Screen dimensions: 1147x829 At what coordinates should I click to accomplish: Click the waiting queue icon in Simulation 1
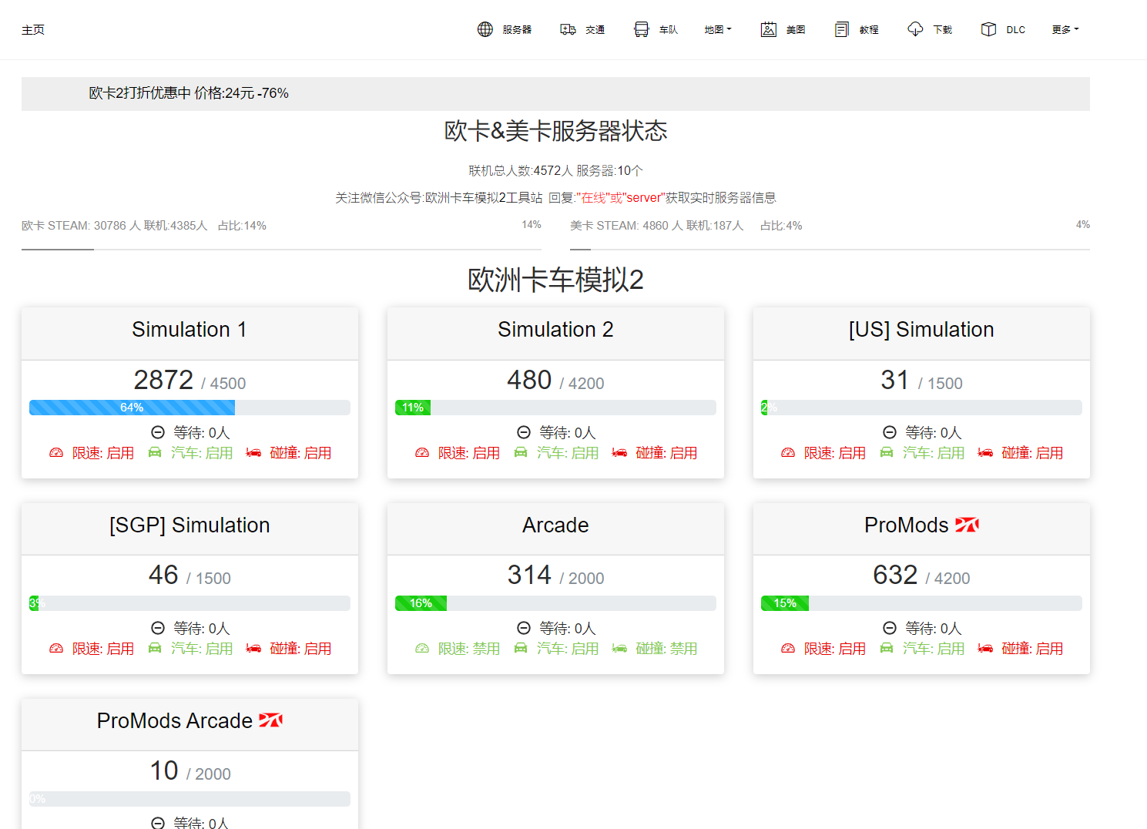point(158,432)
